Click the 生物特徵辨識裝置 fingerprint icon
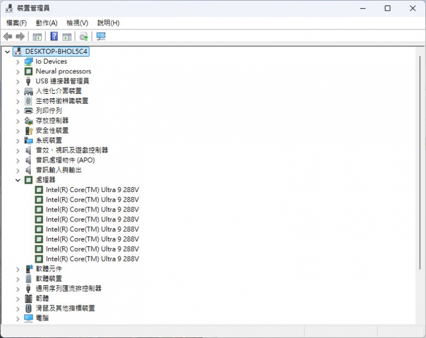This screenshot has width=426, height=338. 28,101
